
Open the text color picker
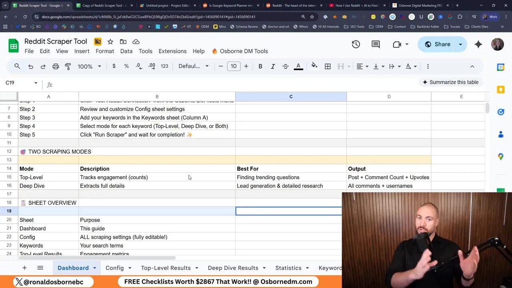298,66
